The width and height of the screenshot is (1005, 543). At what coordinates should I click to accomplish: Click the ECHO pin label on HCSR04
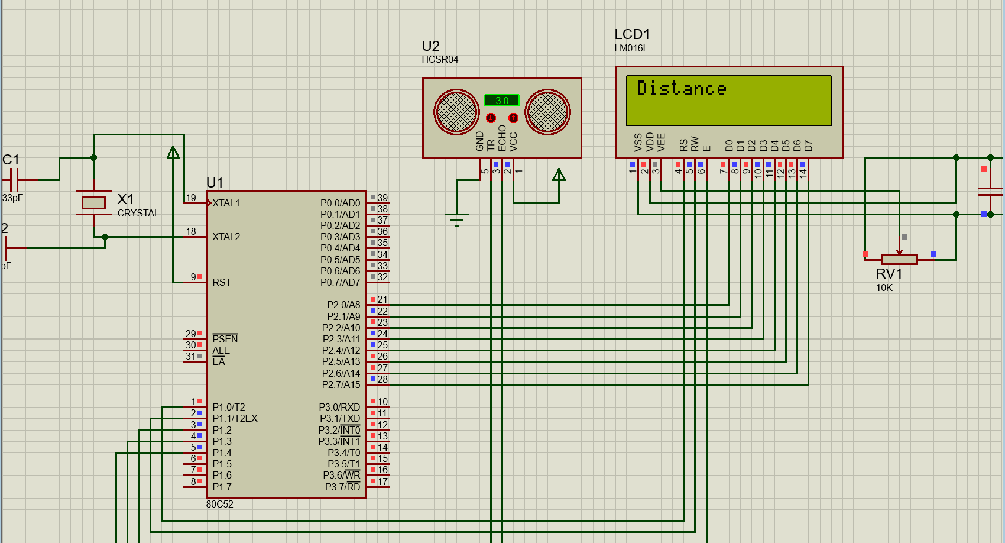[x=502, y=138]
